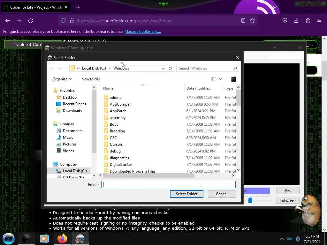Select the Branding folder
The width and height of the screenshot is (327, 245).
118,131
